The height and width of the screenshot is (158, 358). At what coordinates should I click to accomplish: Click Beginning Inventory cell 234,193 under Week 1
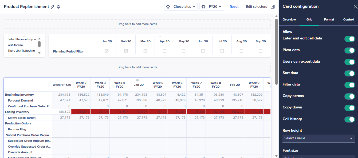click(x=62, y=95)
